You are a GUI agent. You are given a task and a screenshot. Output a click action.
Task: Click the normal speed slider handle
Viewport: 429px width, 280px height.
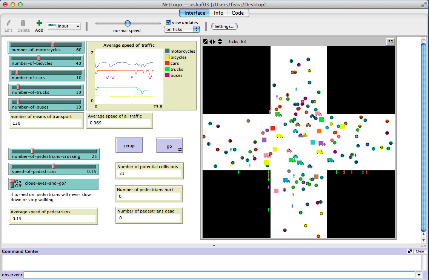click(x=128, y=23)
